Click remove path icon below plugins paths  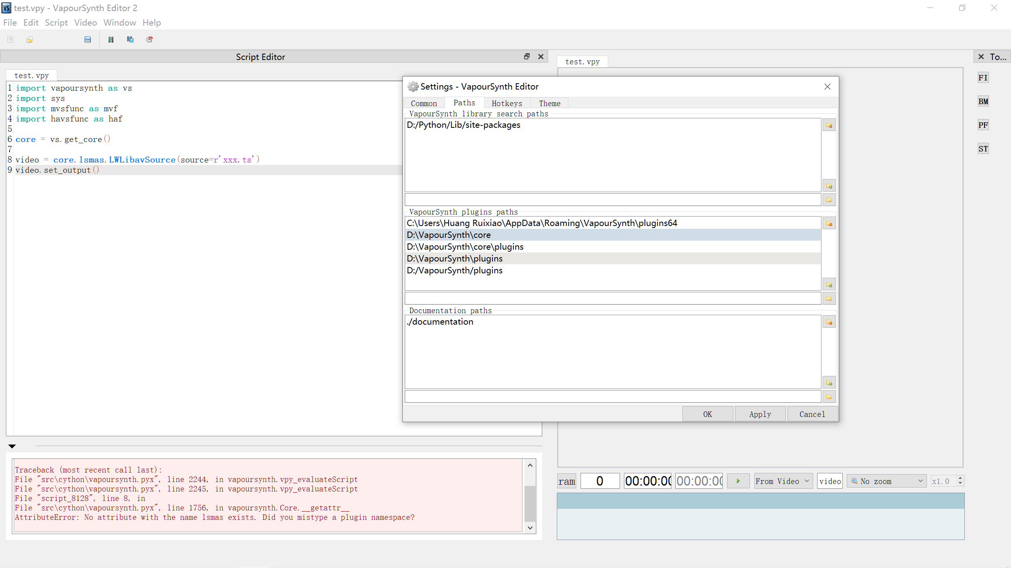pos(829,223)
